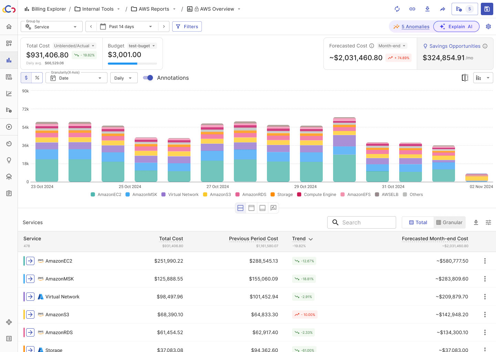This screenshot has width=496, height=352.
Task: Sort by the Trend column header
Action: 302,239
